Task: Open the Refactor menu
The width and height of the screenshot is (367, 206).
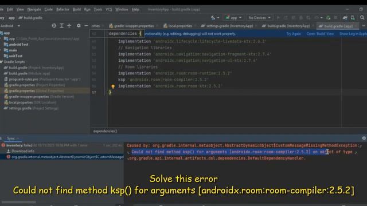Action: pyautogui.click(x=63, y=10)
